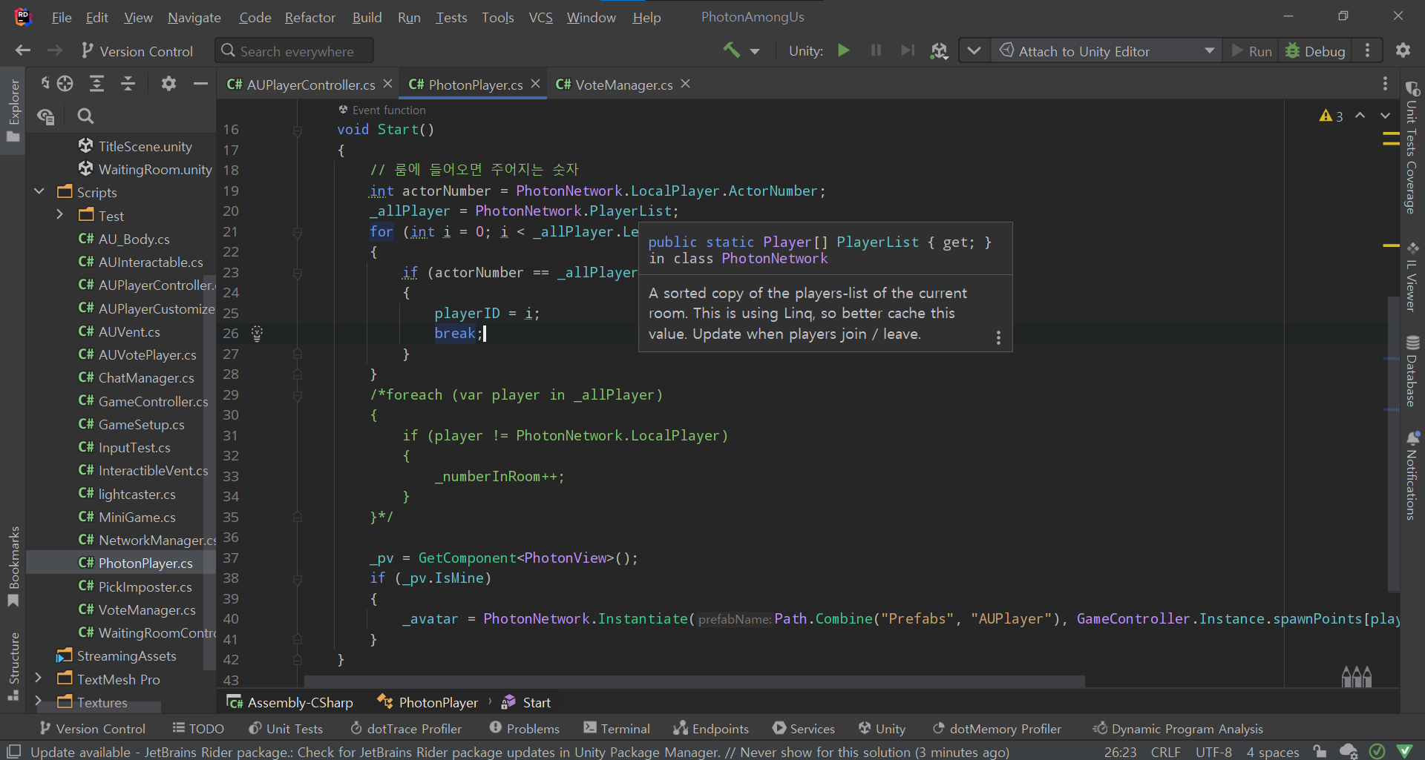The height and width of the screenshot is (760, 1425).
Task: Open the run toolbar more-actions menu
Action: 1367,50
